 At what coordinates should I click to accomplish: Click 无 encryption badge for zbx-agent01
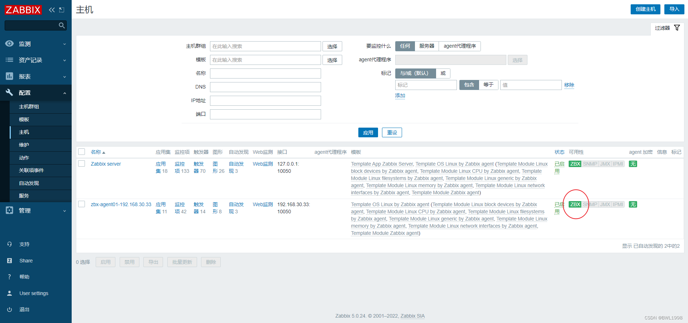[633, 204]
